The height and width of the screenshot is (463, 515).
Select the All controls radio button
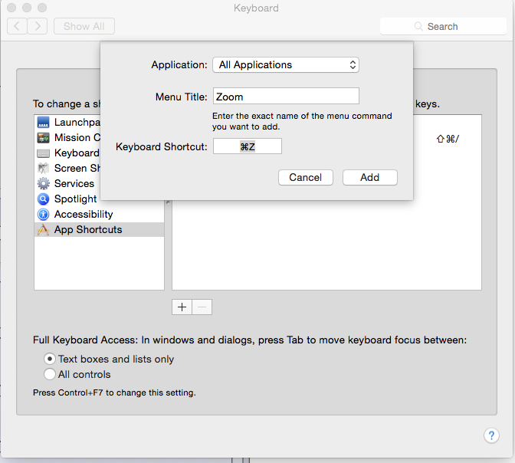pyautogui.click(x=50, y=374)
